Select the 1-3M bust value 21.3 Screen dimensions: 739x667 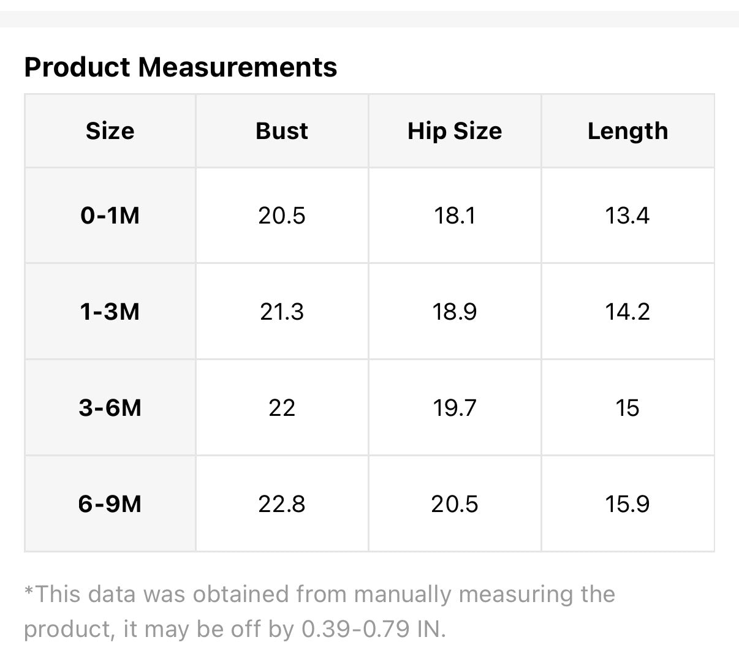[x=282, y=312]
